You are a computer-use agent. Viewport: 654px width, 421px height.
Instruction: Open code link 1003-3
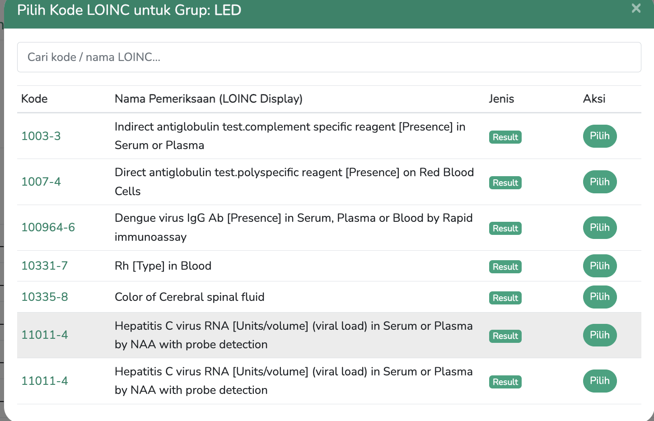[x=41, y=136]
